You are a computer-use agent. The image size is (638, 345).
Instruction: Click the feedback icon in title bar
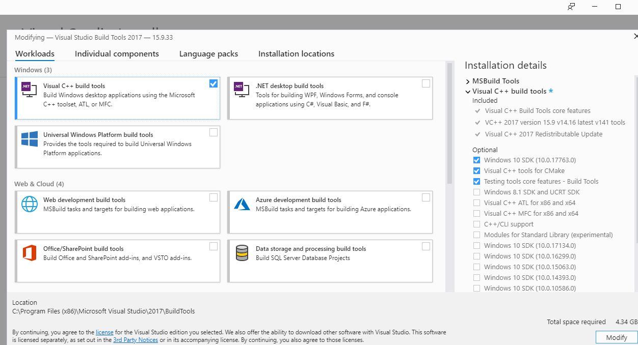571,7
